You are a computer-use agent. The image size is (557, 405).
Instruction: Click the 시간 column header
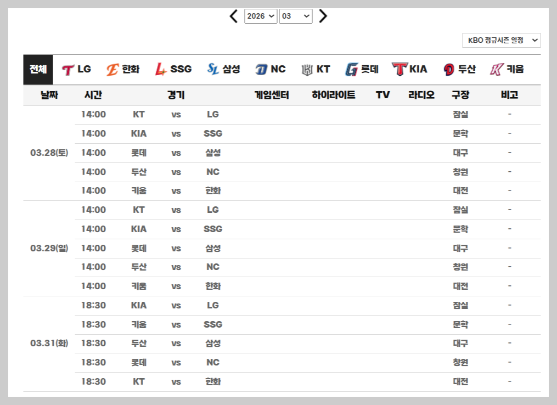pos(93,95)
